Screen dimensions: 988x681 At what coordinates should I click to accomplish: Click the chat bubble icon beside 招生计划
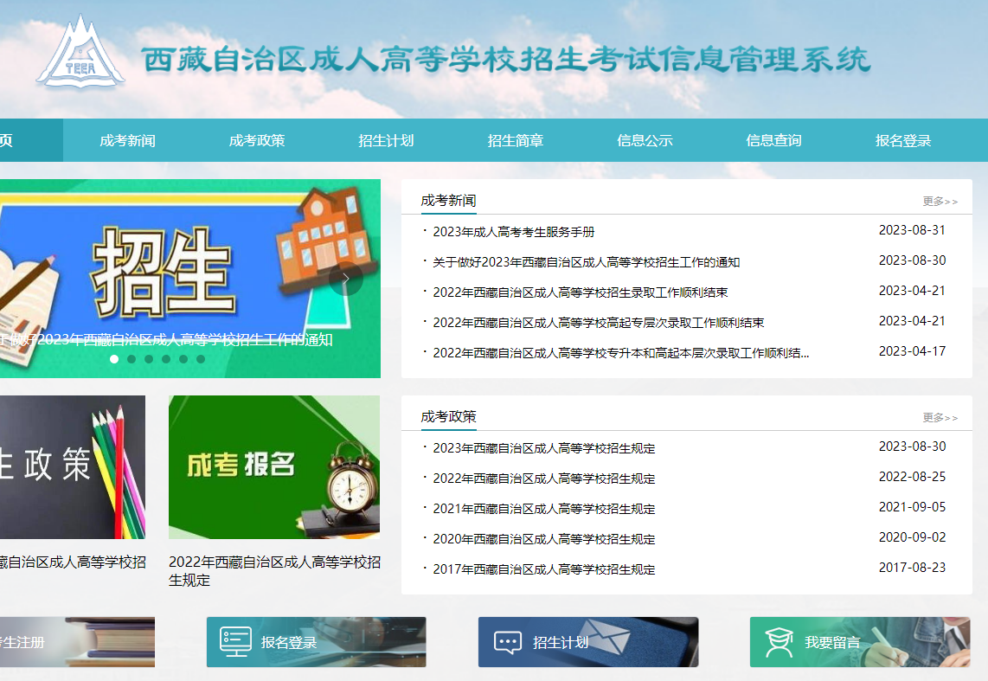(507, 643)
